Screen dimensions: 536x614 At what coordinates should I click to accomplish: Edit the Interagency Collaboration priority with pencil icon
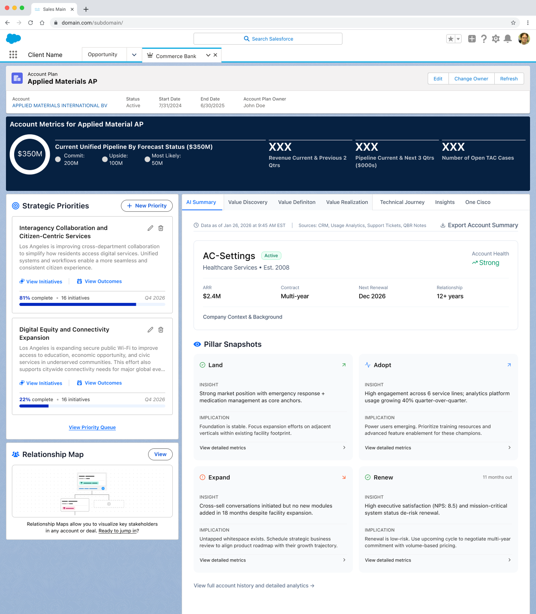150,228
